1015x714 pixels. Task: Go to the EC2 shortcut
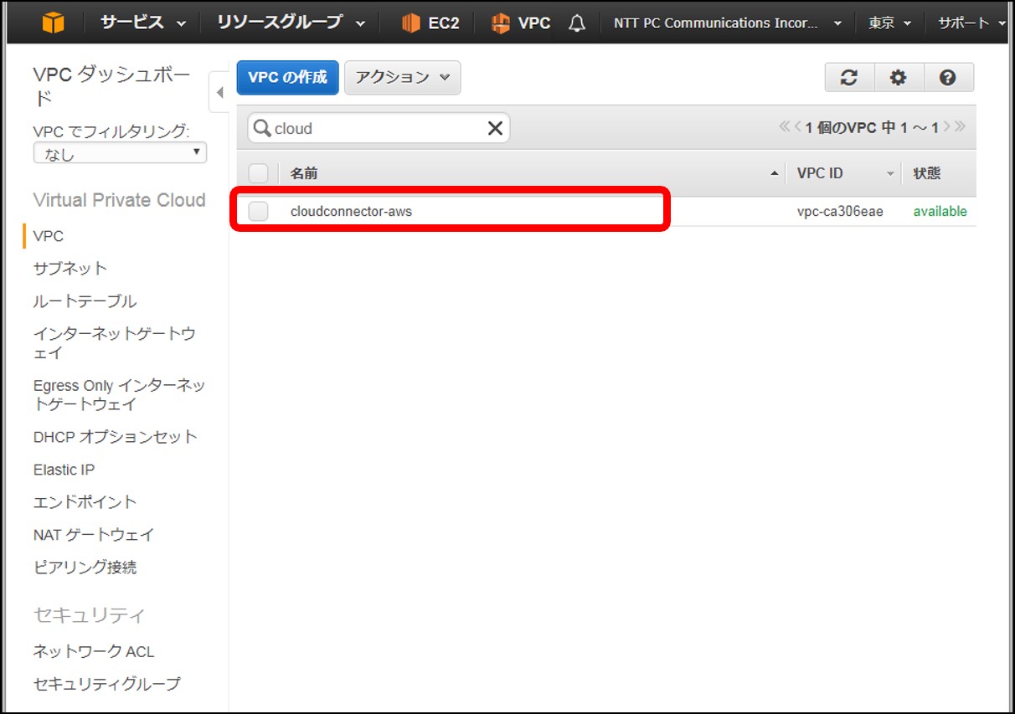coord(430,23)
